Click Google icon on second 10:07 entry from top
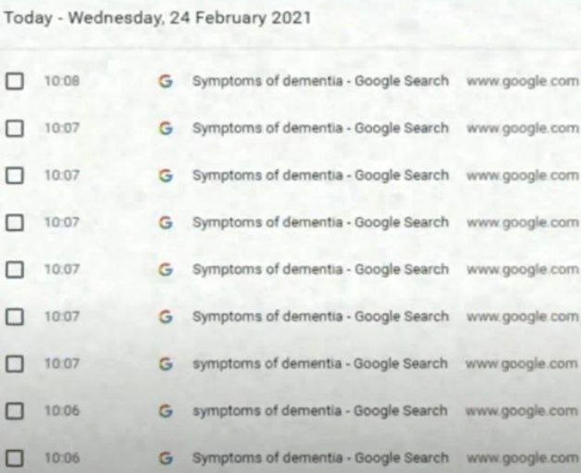Image resolution: width=581 pixels, height=473 pixels. pyautogui.click(x=166, y=176)
